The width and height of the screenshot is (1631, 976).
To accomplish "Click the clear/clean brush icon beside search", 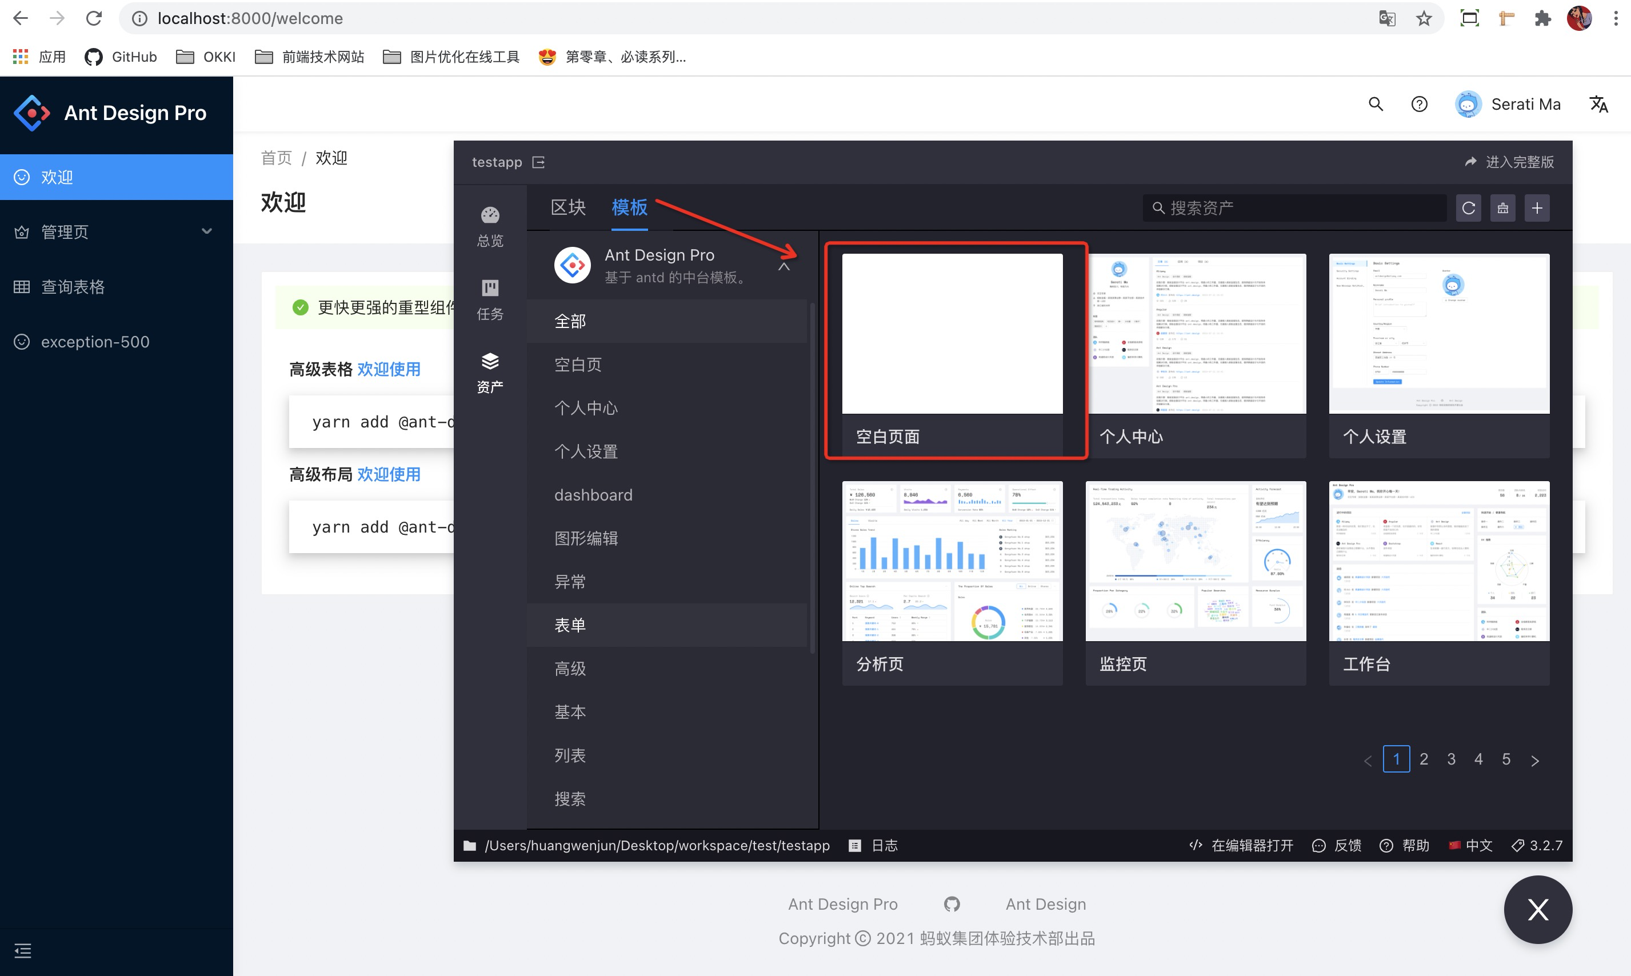I will click(x=1503, y=208).
